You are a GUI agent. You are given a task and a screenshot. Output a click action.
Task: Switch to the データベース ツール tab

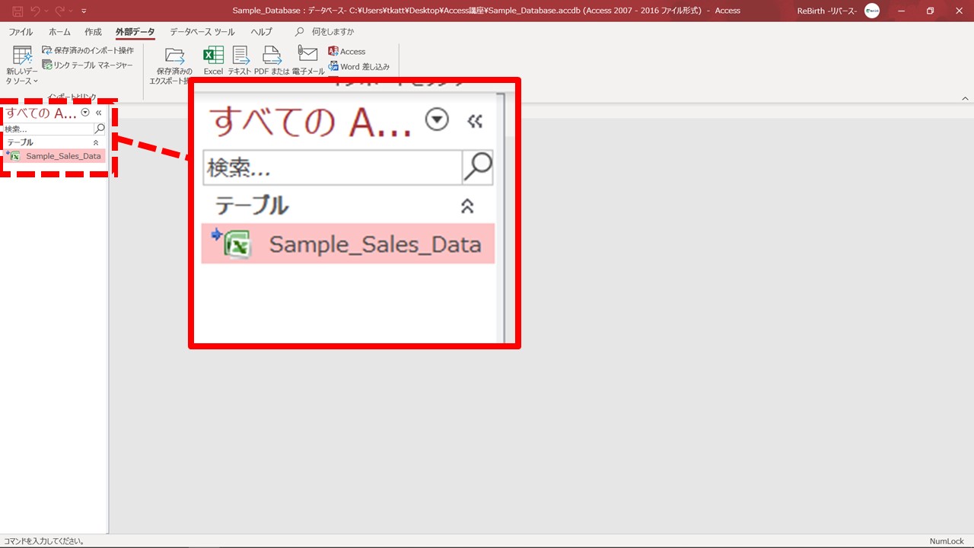click(x=202, y=32)
